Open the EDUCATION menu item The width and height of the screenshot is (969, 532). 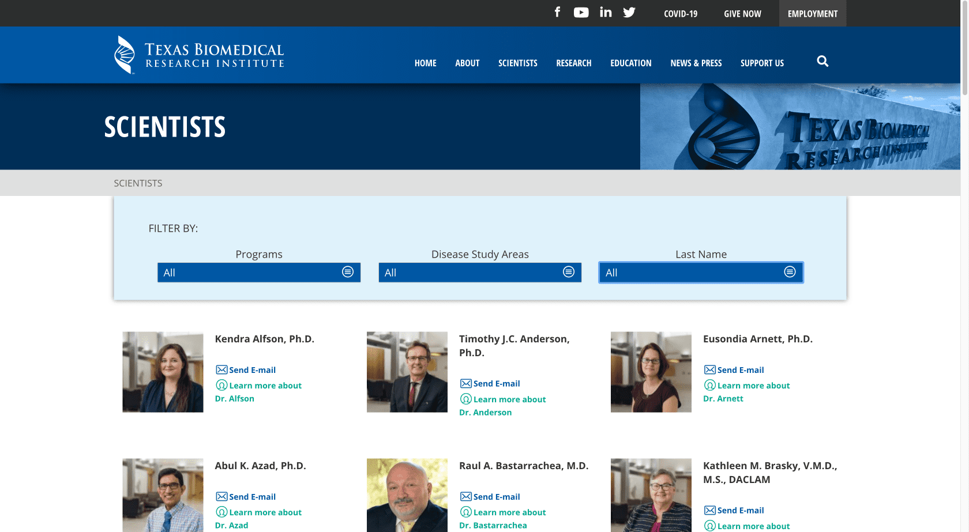631,63
